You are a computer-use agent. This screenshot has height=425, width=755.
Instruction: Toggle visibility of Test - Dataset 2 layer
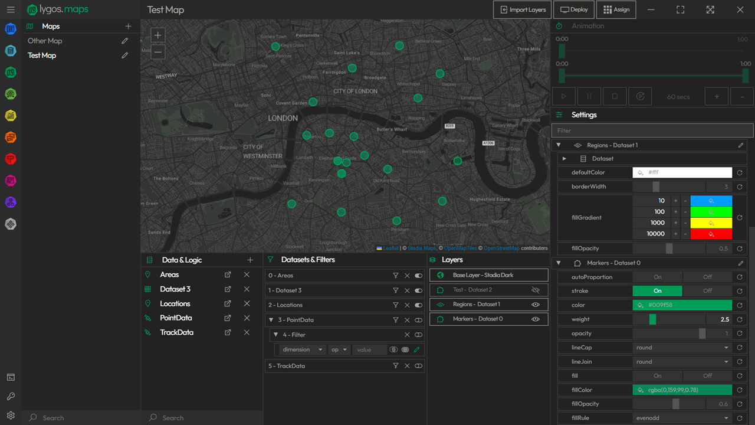click(x=536, y=289)
